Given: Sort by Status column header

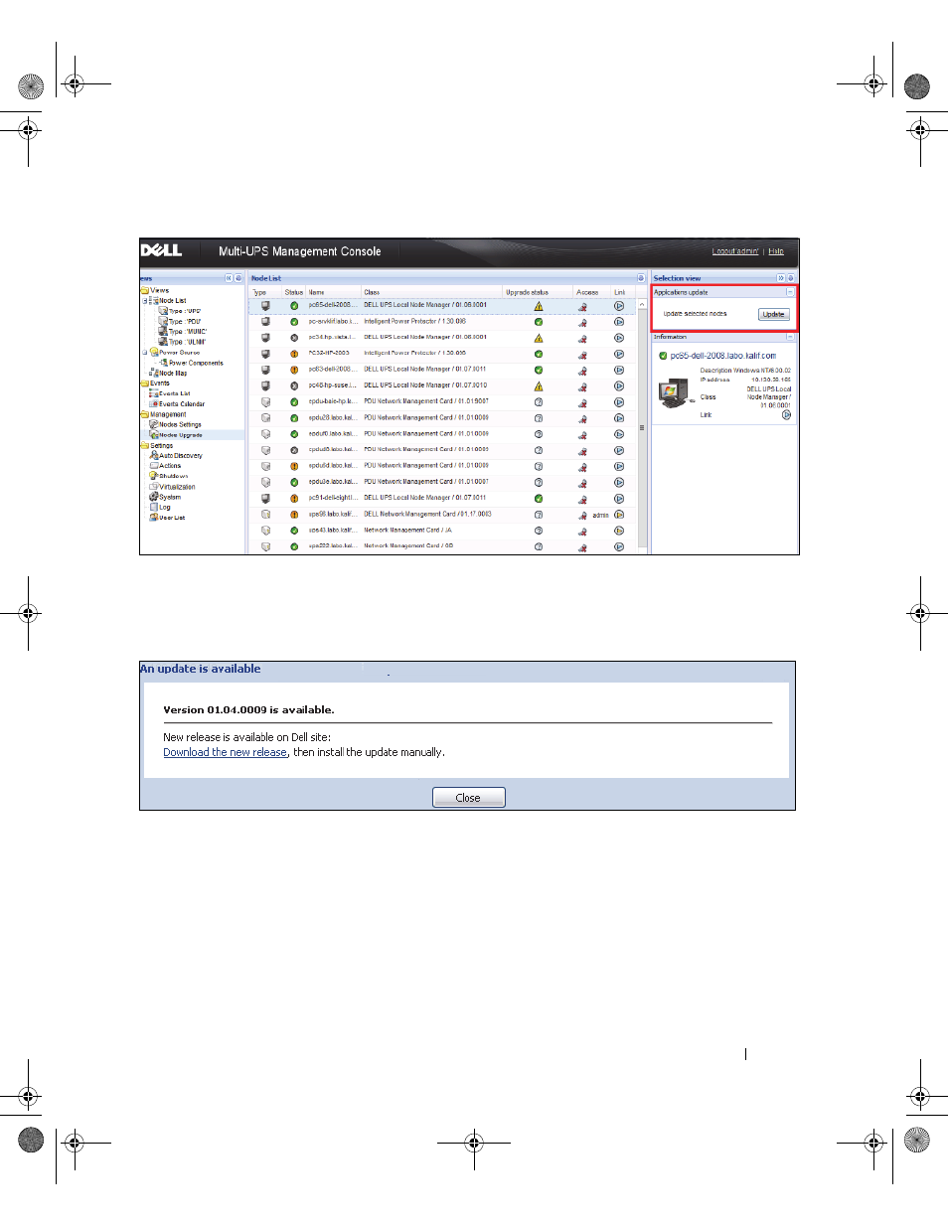Looking at the screenshot, I should (x=294, y=292).
